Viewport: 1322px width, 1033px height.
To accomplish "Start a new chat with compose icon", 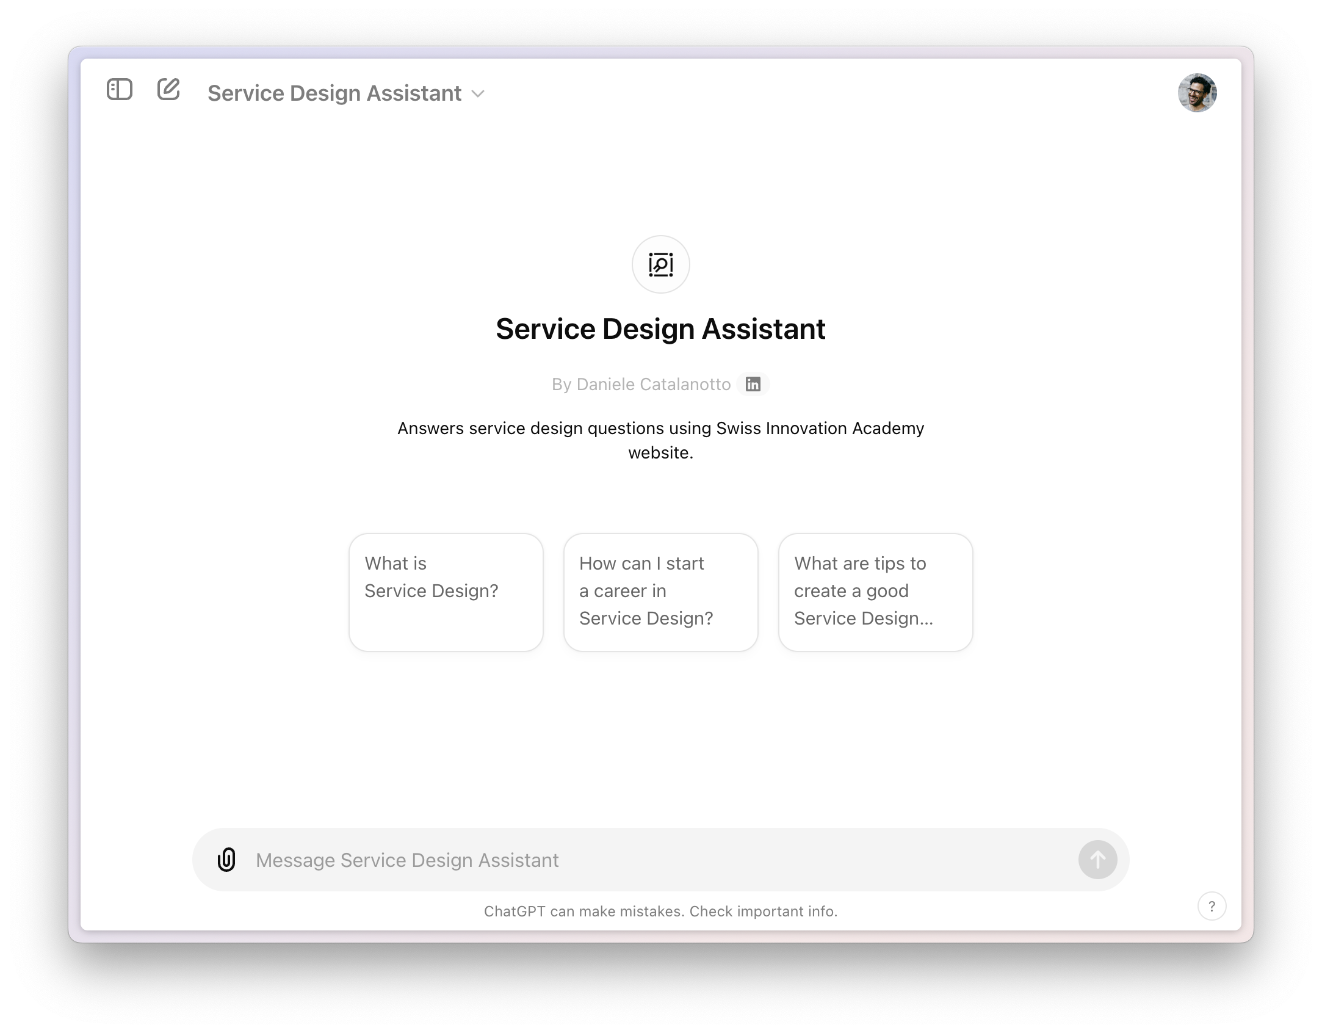I will click(x=168, y=89).
